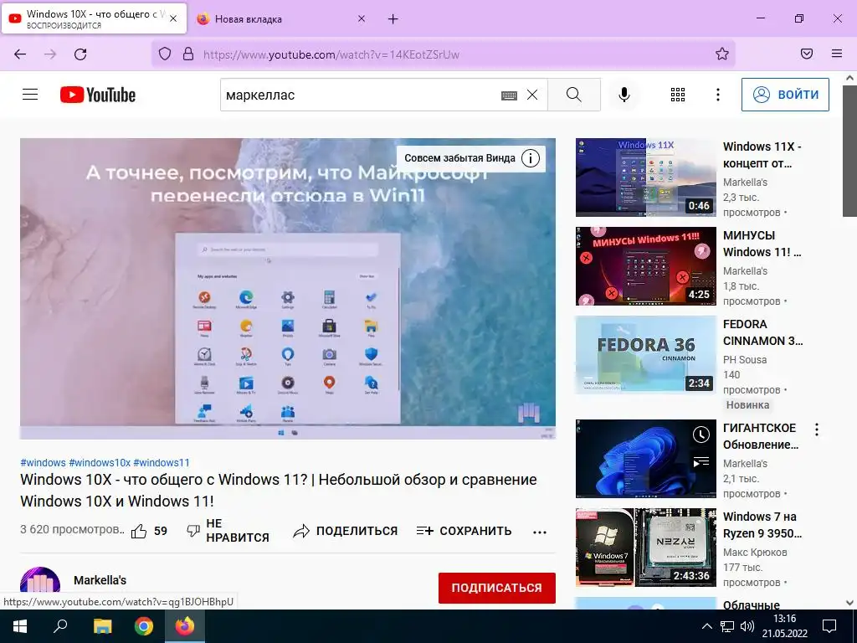Open #windows11 hashtag link
Image resolution: width=857 pixels, height=643 pixels.
(162, 462)
